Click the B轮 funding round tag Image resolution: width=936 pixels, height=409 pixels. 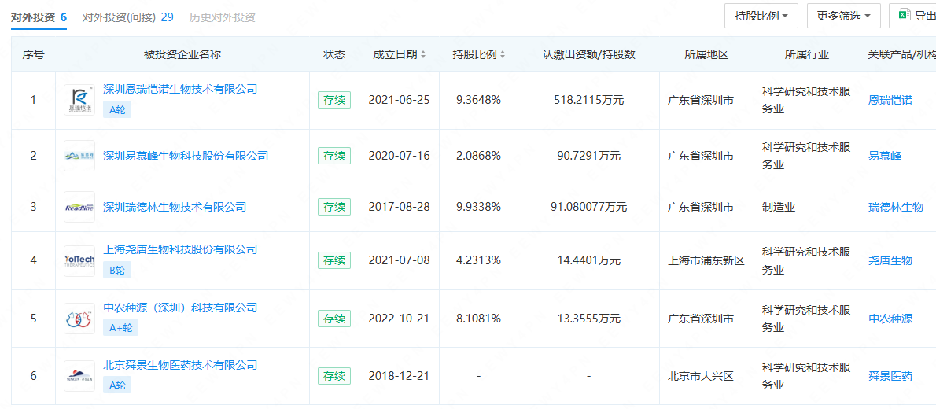click(116, 270)
